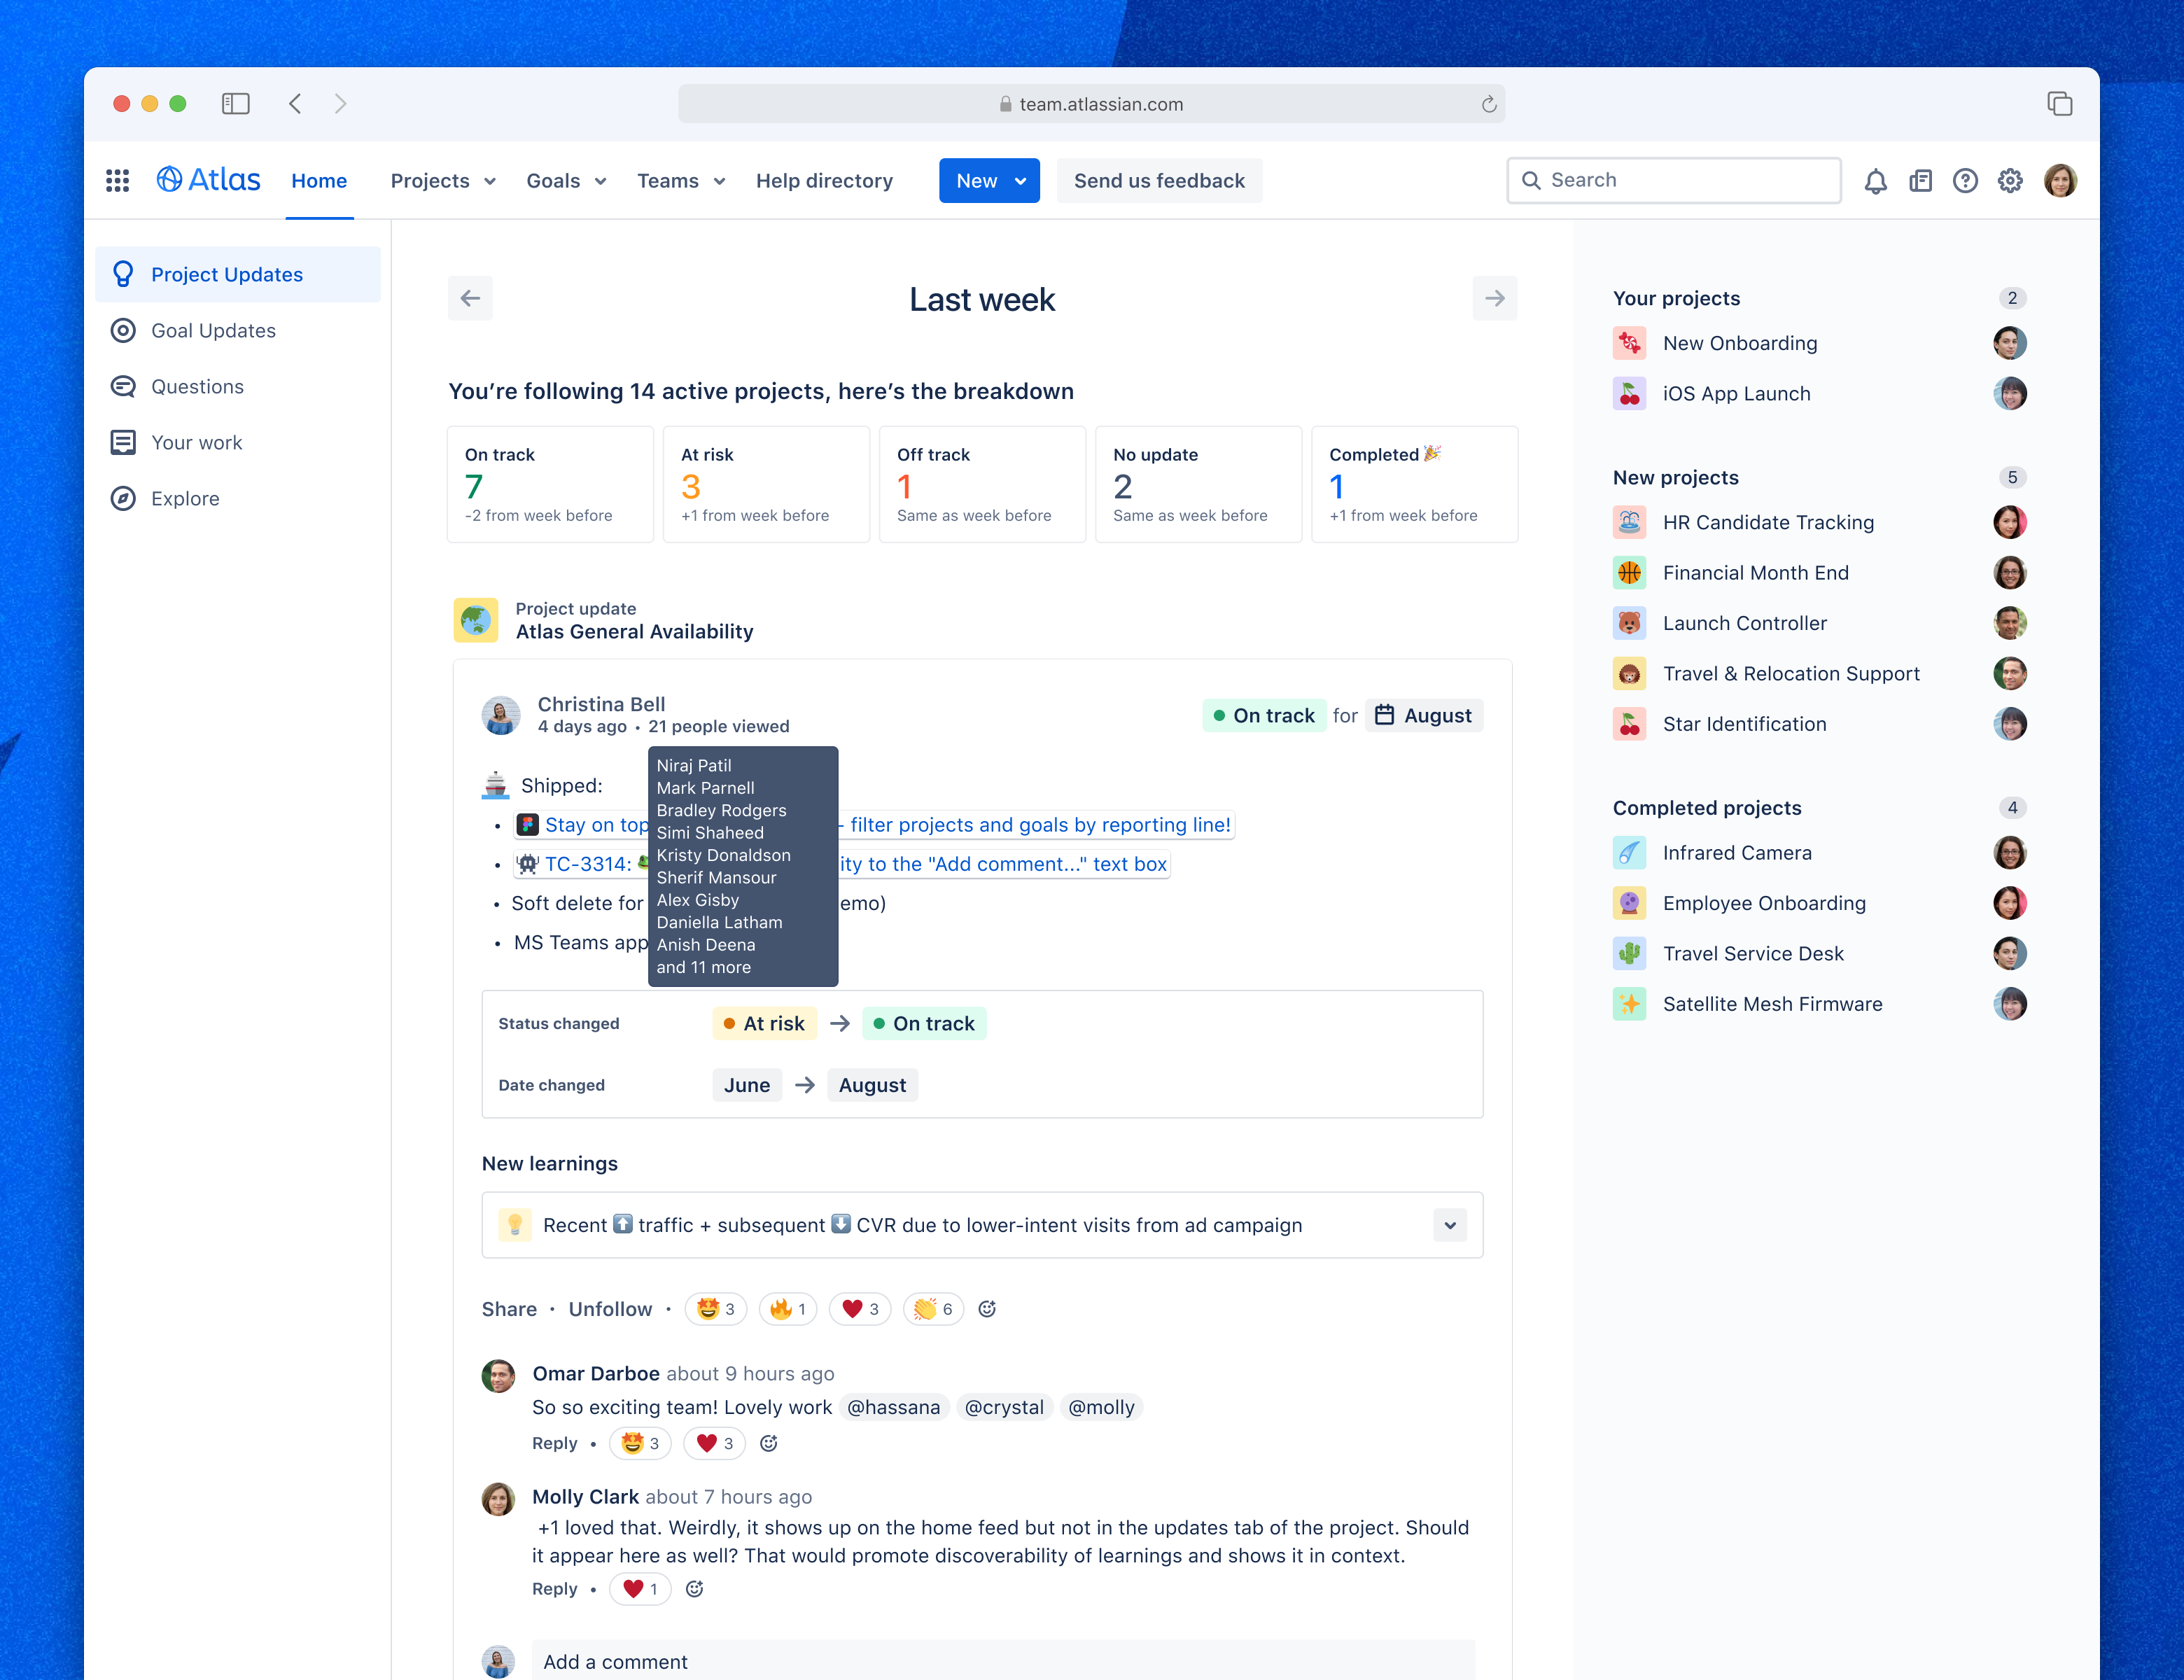Image resolution: width=2184 pixels, height=1680 pixels.
Task: Open the notifications bell
Action: coord(1875,180)
